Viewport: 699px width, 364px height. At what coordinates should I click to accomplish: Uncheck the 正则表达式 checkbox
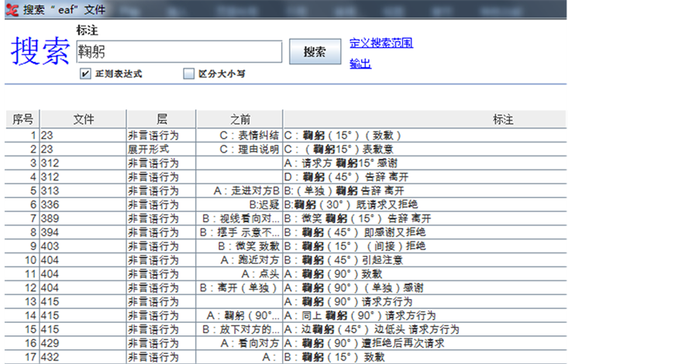[x=85, y=74]
